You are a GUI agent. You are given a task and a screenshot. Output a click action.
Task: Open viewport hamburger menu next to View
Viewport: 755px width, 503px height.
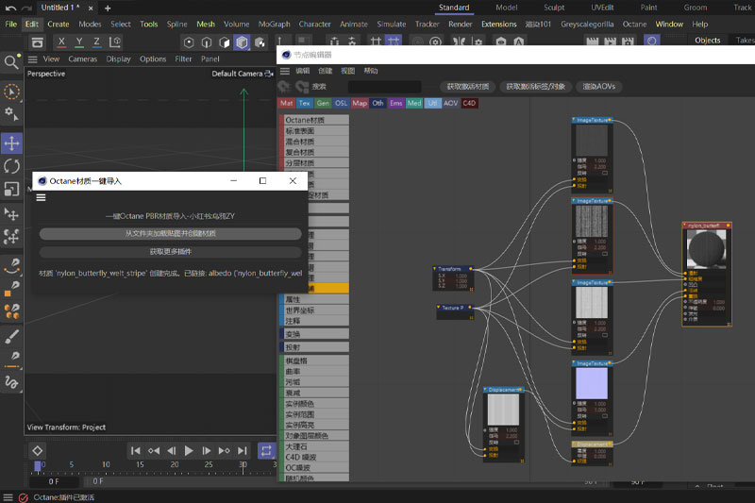[x=32, y=59]
